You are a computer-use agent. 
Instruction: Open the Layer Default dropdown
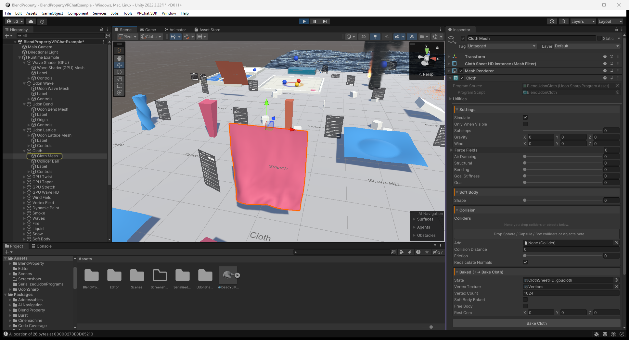[x=587, y=46]
